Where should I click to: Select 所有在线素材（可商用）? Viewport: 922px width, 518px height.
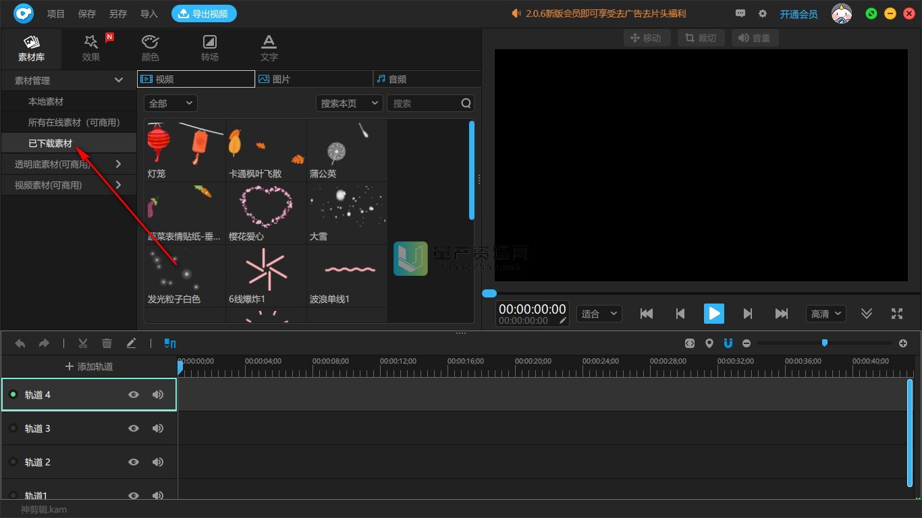74,122
